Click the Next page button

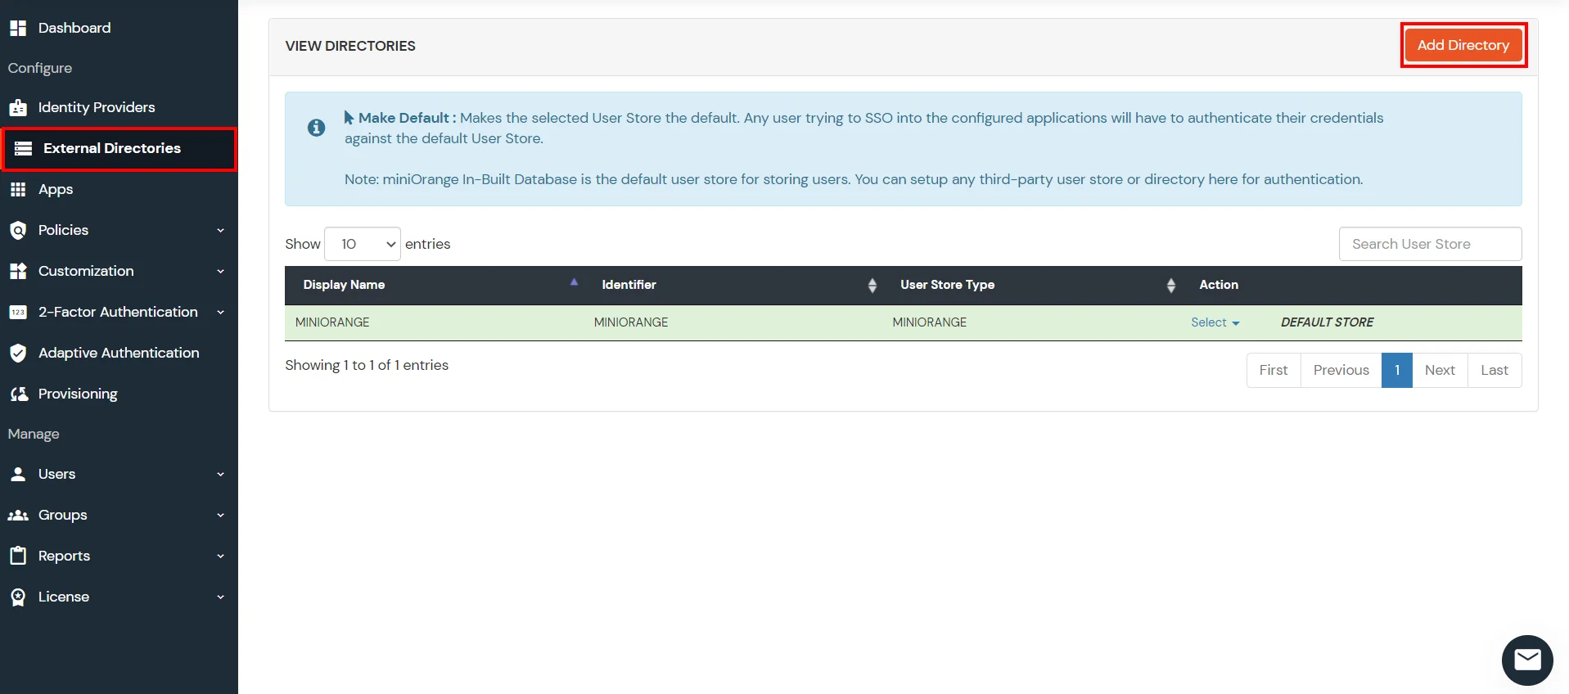(1440, 370)
